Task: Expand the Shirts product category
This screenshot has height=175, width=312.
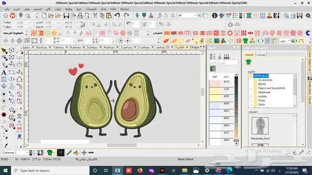Action: [251, 104]
